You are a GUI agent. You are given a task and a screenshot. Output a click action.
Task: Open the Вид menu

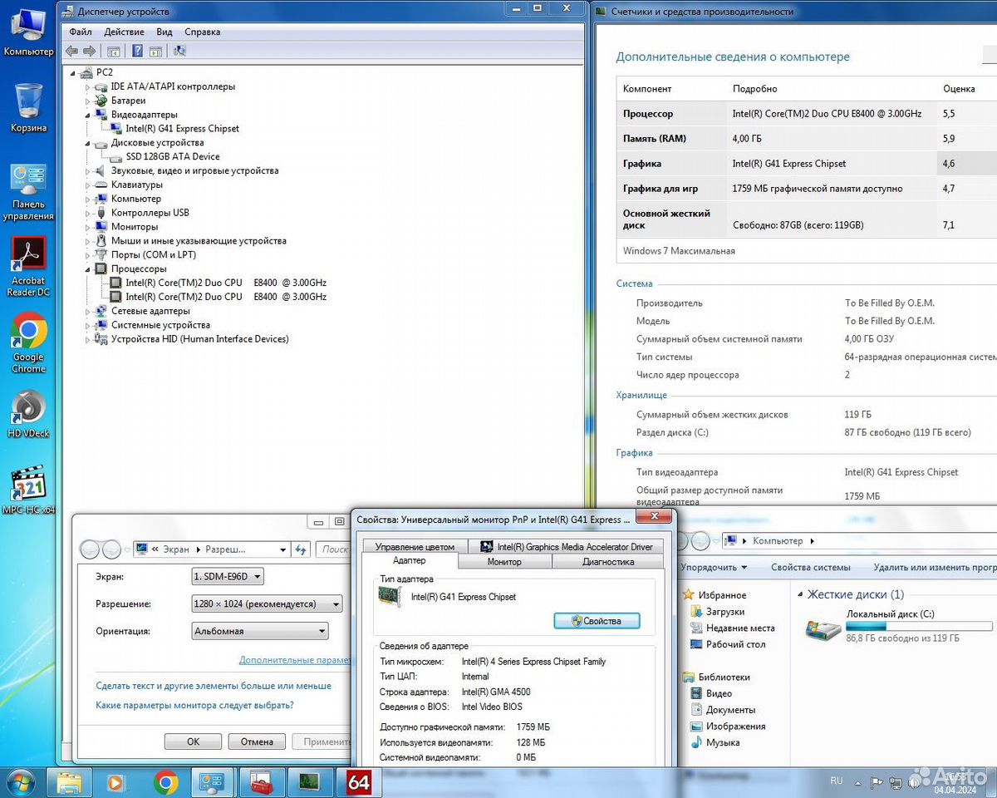165,32
